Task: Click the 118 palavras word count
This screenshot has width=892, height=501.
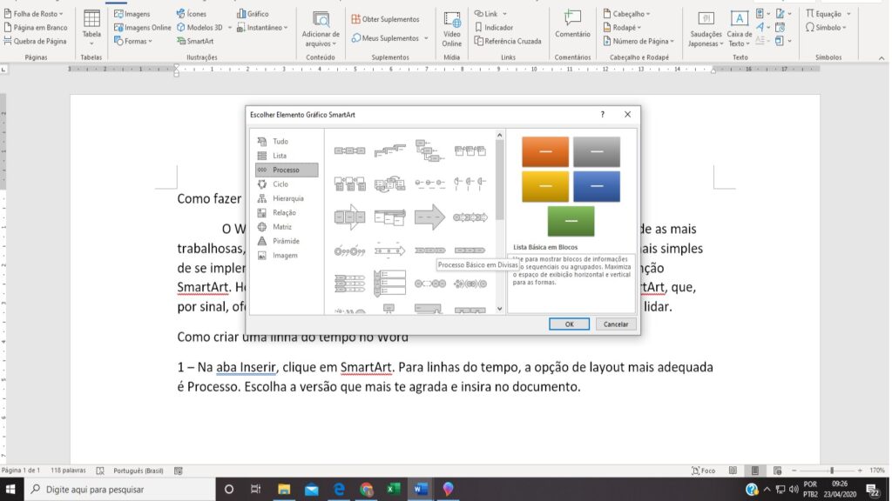Action: pyautogui.click(x=68, y=471)
